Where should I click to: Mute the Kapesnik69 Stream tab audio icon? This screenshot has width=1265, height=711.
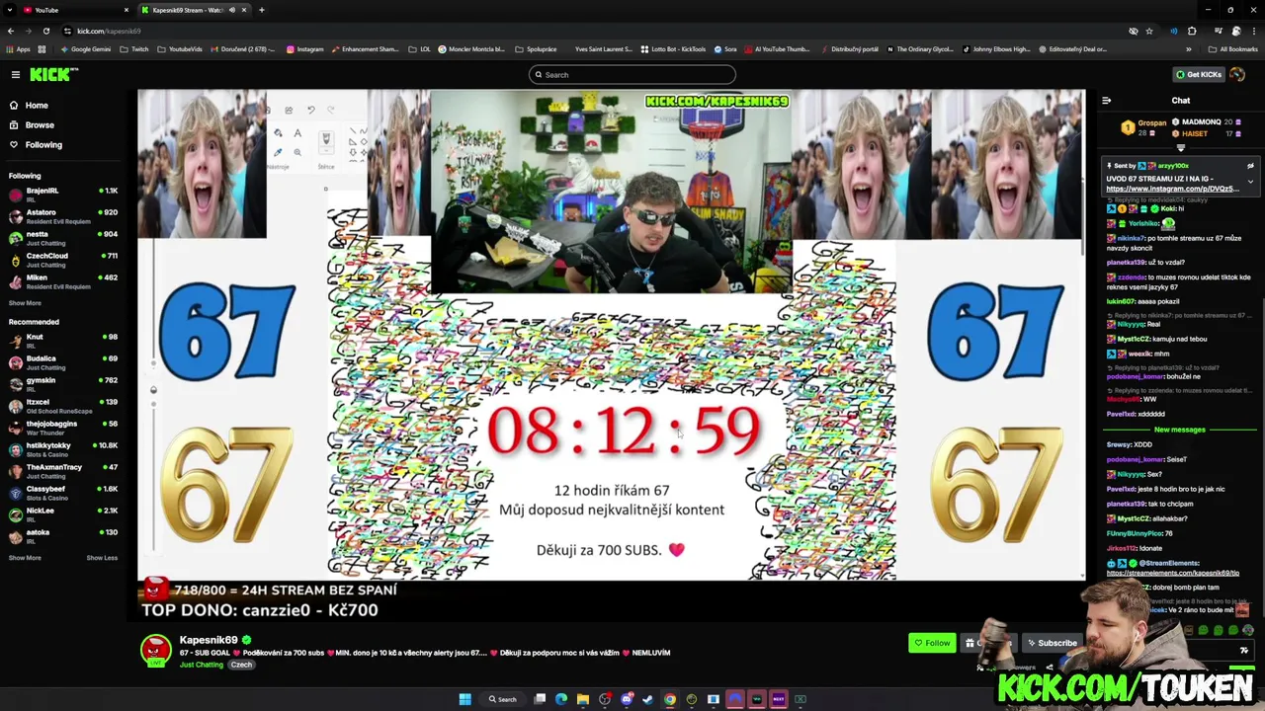232,10
